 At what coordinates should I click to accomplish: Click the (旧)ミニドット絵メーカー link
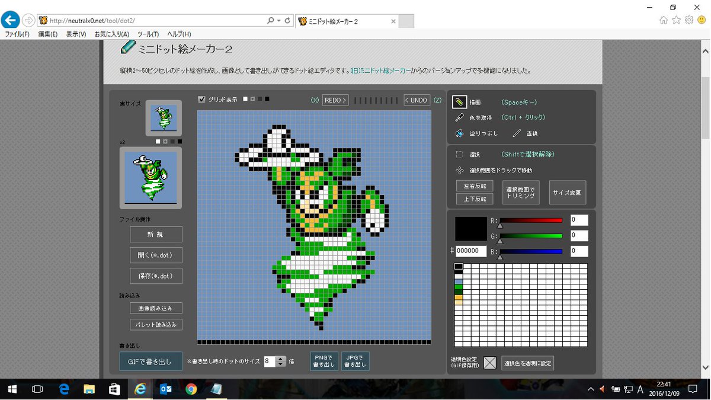380,71
